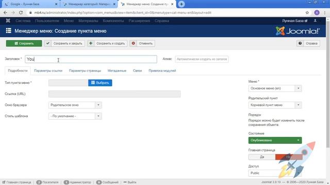Click the Справка toolbar button
Viewport: 330px width, 185px height.
point(308,43)
